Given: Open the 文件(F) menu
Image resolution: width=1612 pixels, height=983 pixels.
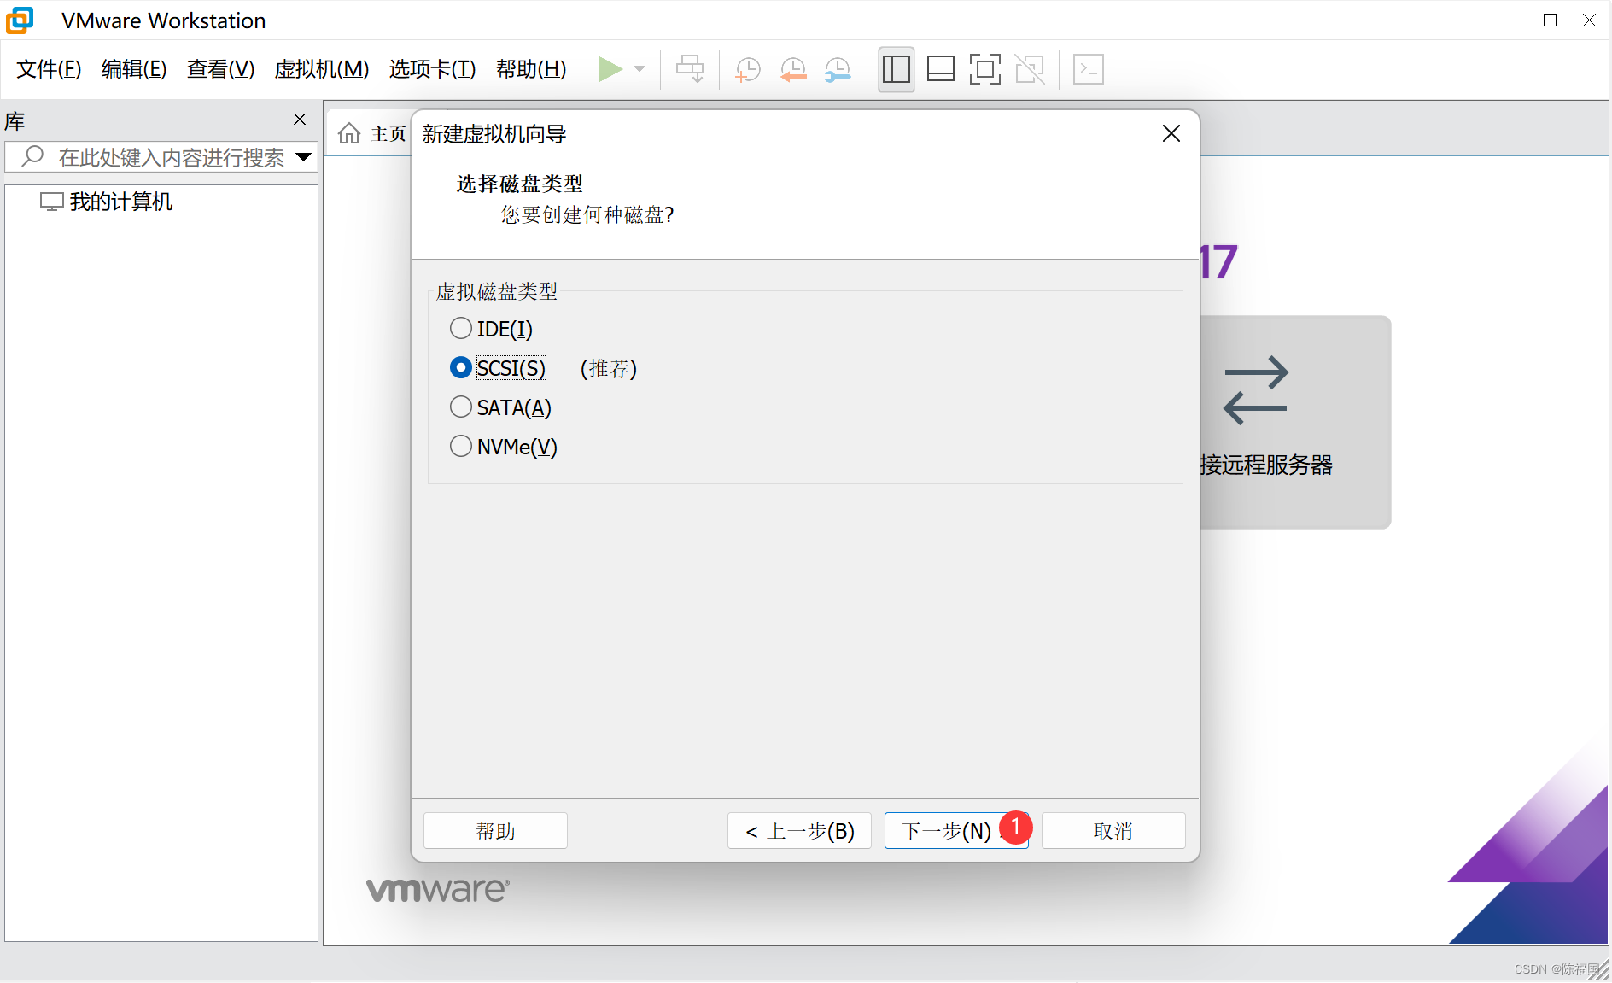Looking at the screenshot, I should tap(49, 69).
